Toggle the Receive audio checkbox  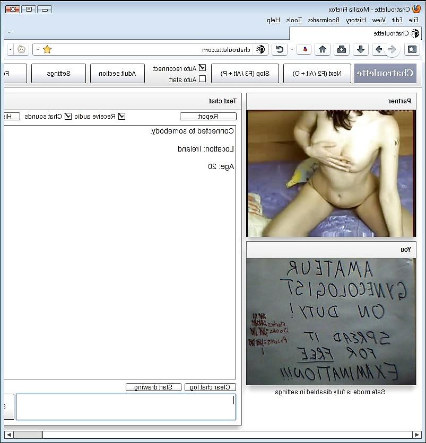121,116
